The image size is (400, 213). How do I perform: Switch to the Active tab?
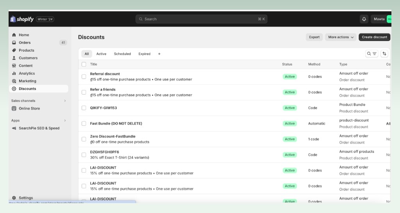[x=101, y=54]
